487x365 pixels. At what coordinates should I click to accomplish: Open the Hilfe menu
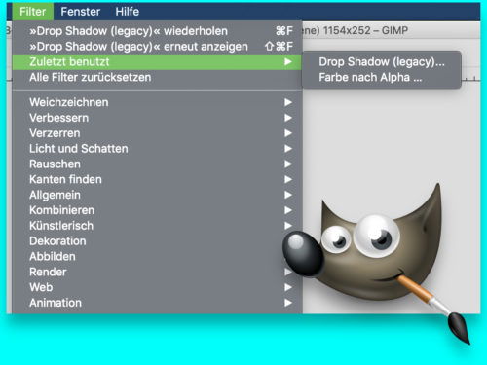128,12
